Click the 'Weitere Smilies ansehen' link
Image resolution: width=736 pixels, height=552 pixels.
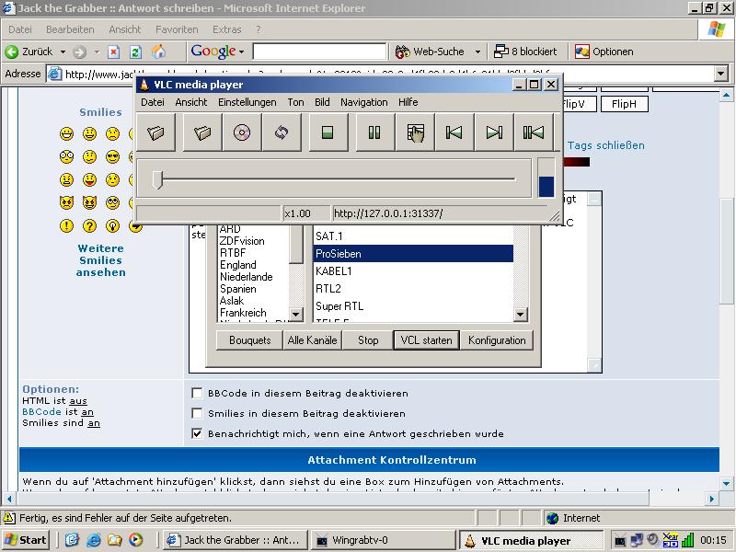[101, 260]
